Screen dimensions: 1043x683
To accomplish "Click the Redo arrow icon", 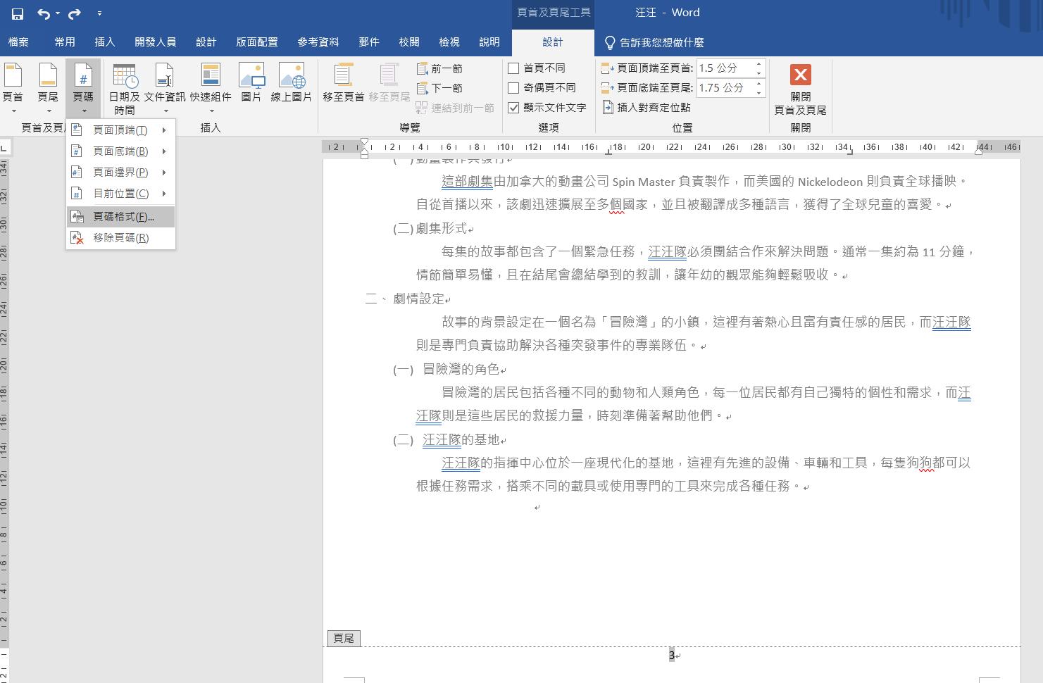I will click(x=75, y=13).
